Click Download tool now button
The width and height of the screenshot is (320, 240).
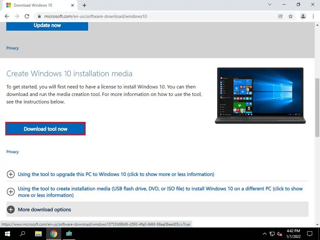[45, 129]
